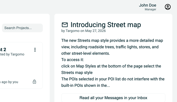Click the John Doe user name
The image size is (177, 102).
147,5
